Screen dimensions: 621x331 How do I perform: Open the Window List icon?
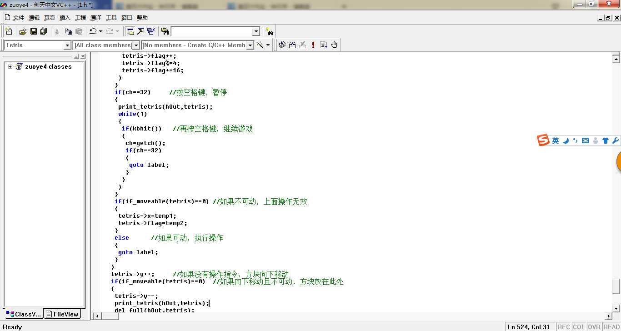[x=150, y=31]
